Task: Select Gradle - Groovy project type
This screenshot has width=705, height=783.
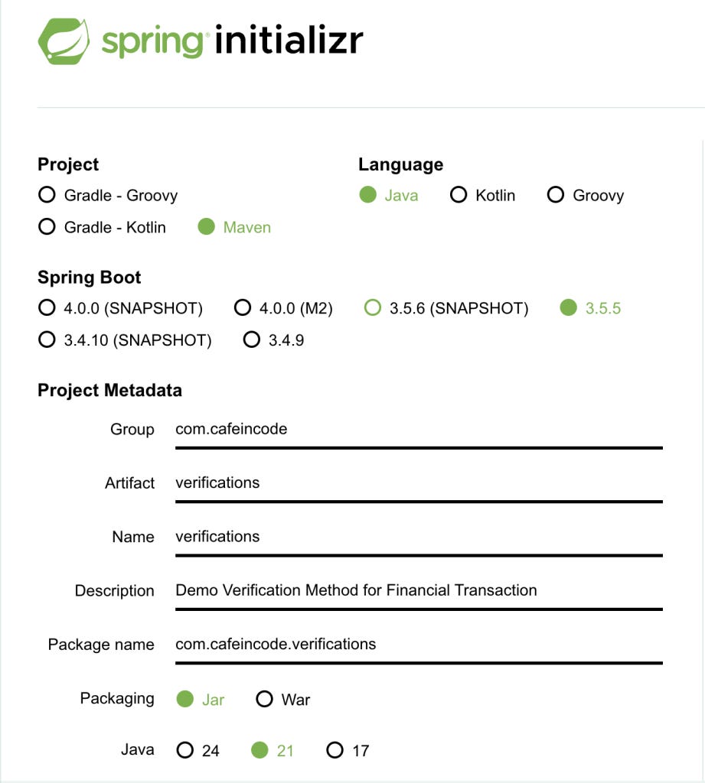Action: point(108,195)
